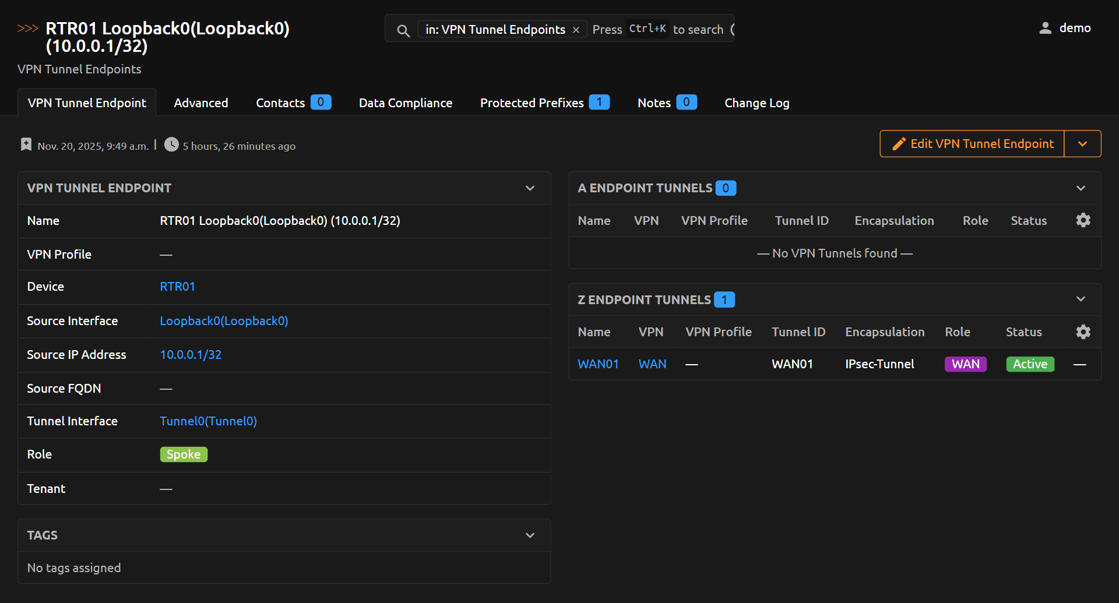This screenshot has width=1119, height=603.
Task: Configure A Endpoint Tunnels table columns
Action: click(1083, 220)
